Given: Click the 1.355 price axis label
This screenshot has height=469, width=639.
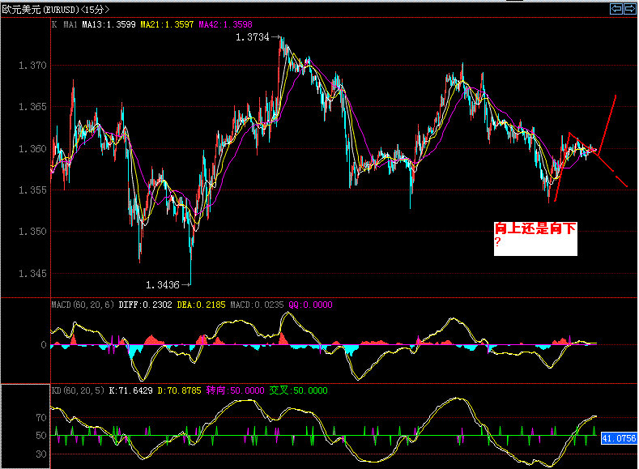Looking at the screenshot, I should coord(32,190).
